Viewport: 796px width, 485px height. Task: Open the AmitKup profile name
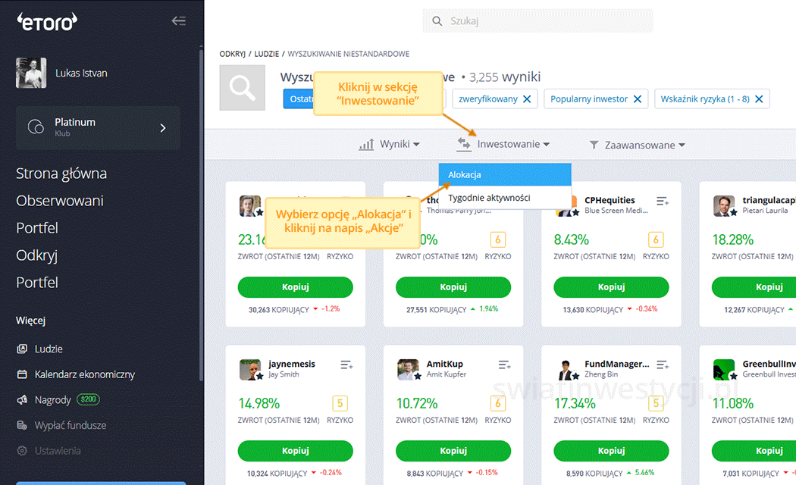445,364
